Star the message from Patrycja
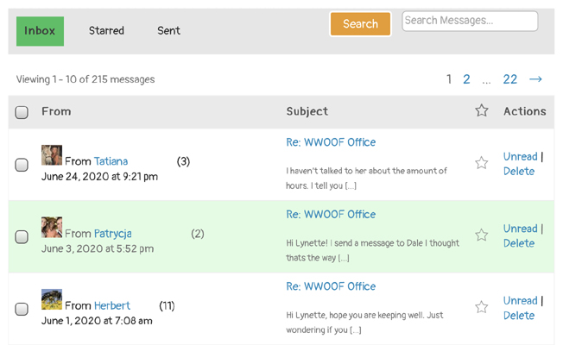Image resolution: width=563 pixels, height=345 pixels. [482, 235]
